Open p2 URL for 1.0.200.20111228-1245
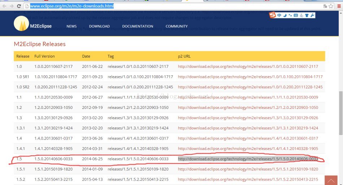343x185 pixels. pos(250,87)
